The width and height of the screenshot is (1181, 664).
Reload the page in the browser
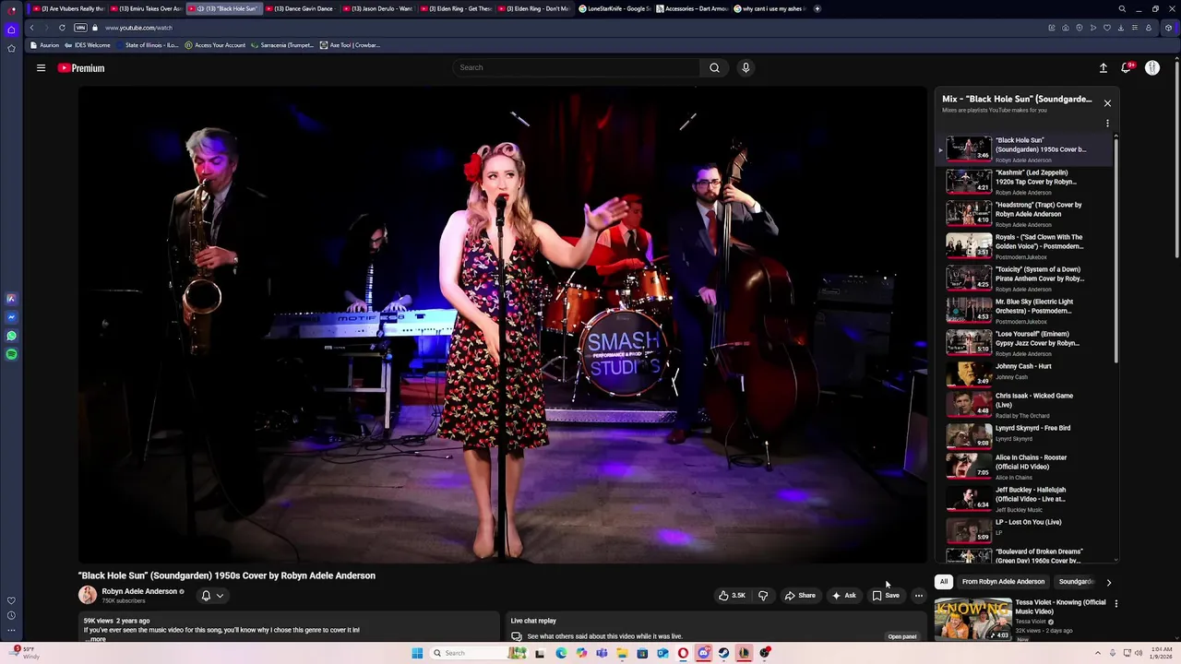(x=62, y=28)
